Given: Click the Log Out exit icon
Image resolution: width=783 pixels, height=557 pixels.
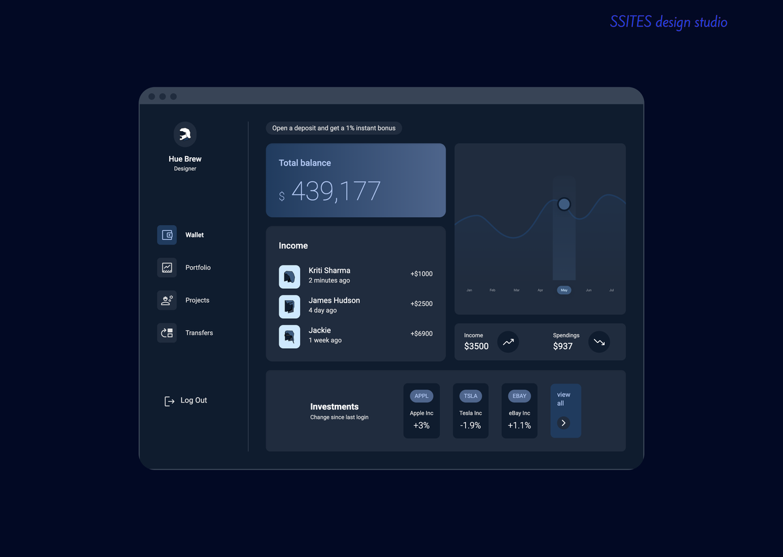Looking at the screenshot, I should pyautogui.click(x=169, y=400).
